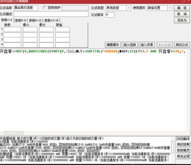Select the 参数精灵 side tab
This screenshot has width=191, height=165.
pyautogui.click(x=183, y=150)
